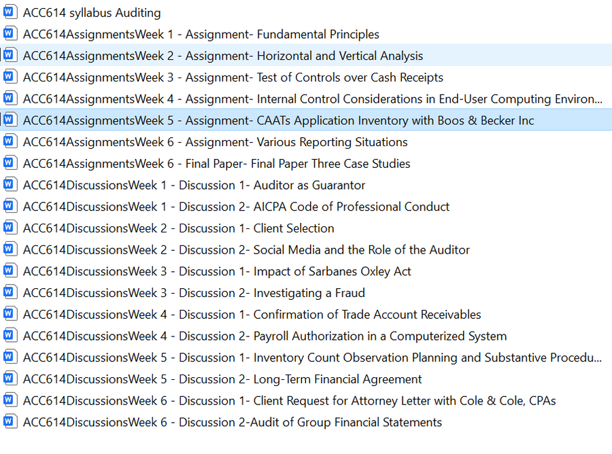The image size is (612, 454).
Task: Select Week 1 Discussion 1- Auditor as Guarantor name
Action: pyautogui.click(x=194, y=186)
